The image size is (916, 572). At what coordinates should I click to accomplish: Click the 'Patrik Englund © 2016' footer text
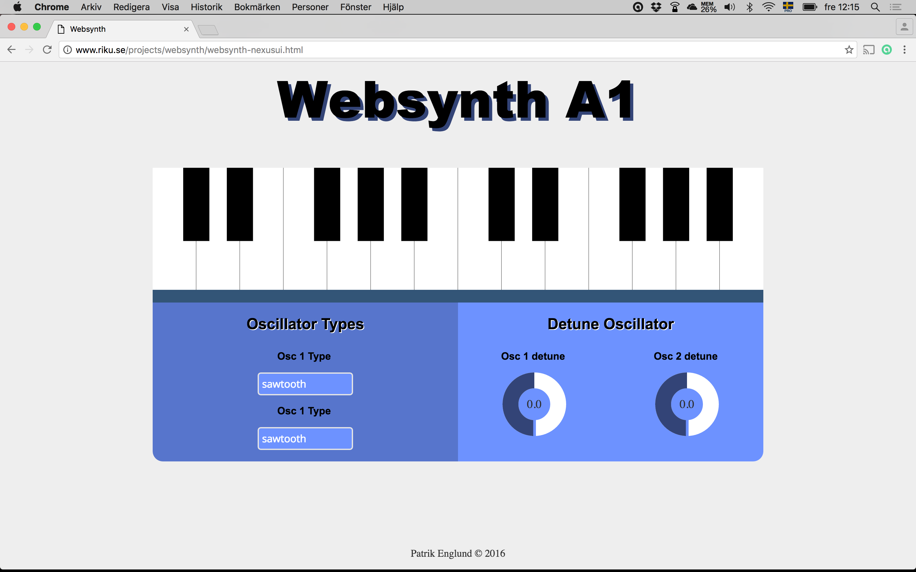pos(458,554)
